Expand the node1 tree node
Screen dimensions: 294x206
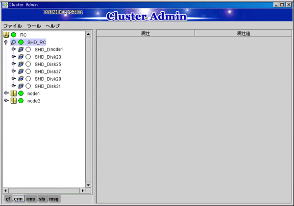pyautogui.click(x=6, y=93)
